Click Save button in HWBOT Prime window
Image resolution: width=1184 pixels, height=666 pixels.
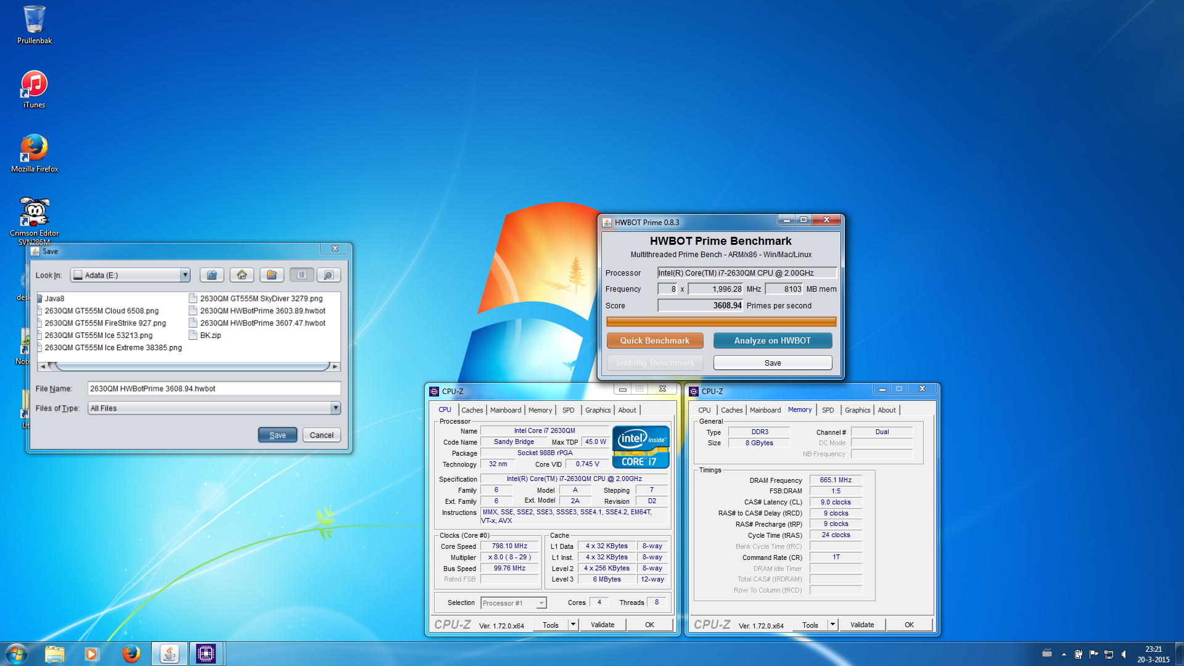773,363
